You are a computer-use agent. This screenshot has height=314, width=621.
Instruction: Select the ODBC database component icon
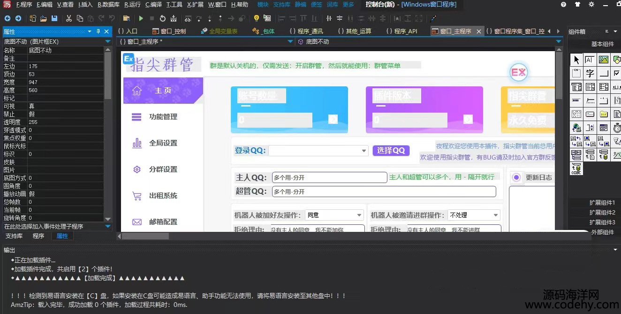pyautogui.click(x=576, y=168)
